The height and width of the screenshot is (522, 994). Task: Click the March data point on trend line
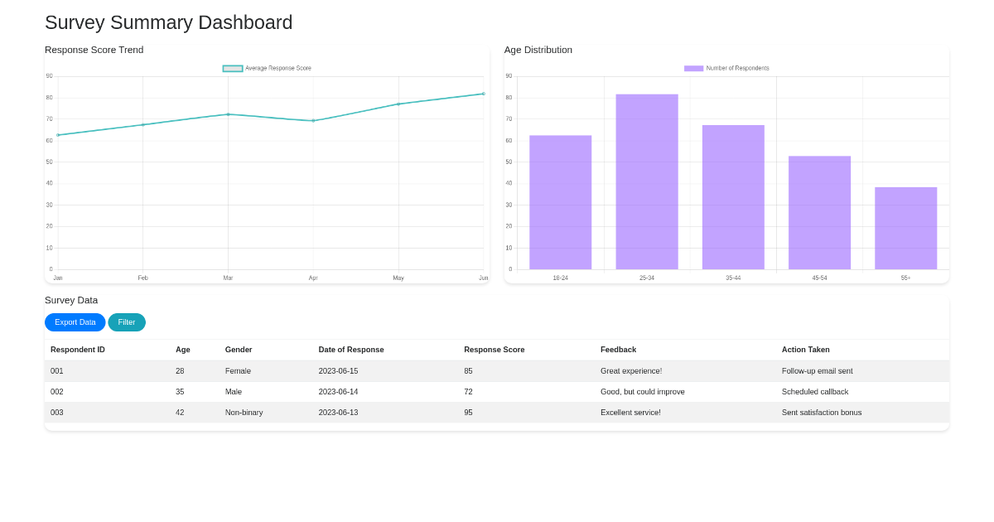pyautogui.click(x=228, y=114)
